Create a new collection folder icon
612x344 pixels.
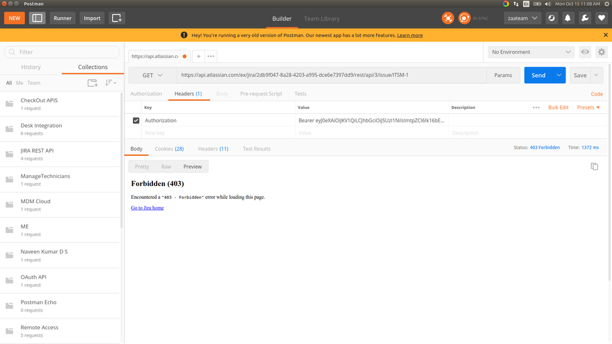(93, 83)
